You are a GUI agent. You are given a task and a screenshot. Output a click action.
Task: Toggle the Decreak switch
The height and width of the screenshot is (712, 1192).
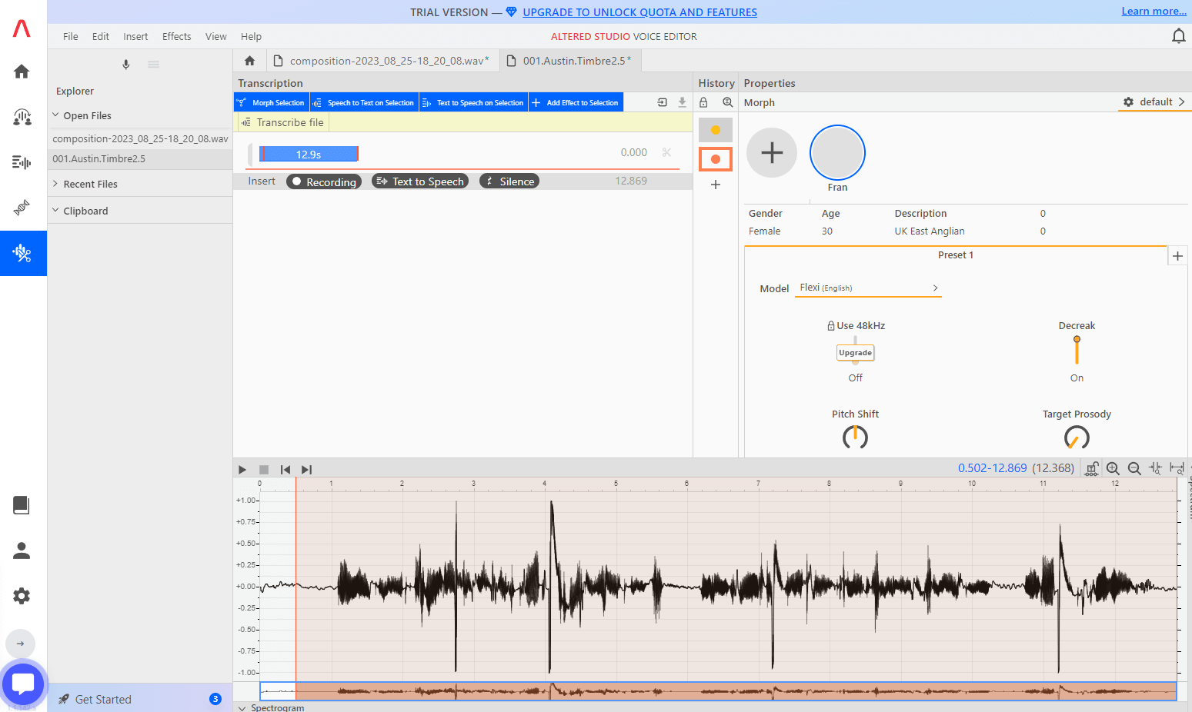click(x=1077, y=350)
